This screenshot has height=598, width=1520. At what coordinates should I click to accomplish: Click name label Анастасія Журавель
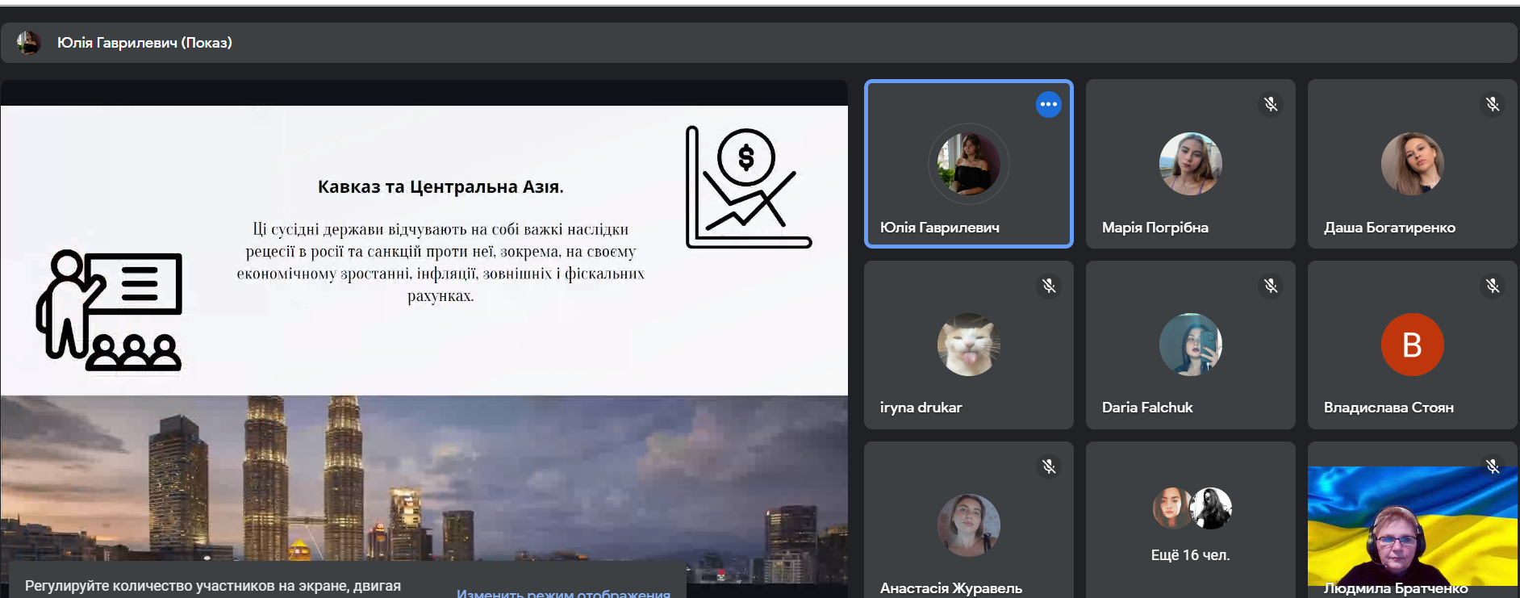tap(951, 588)
